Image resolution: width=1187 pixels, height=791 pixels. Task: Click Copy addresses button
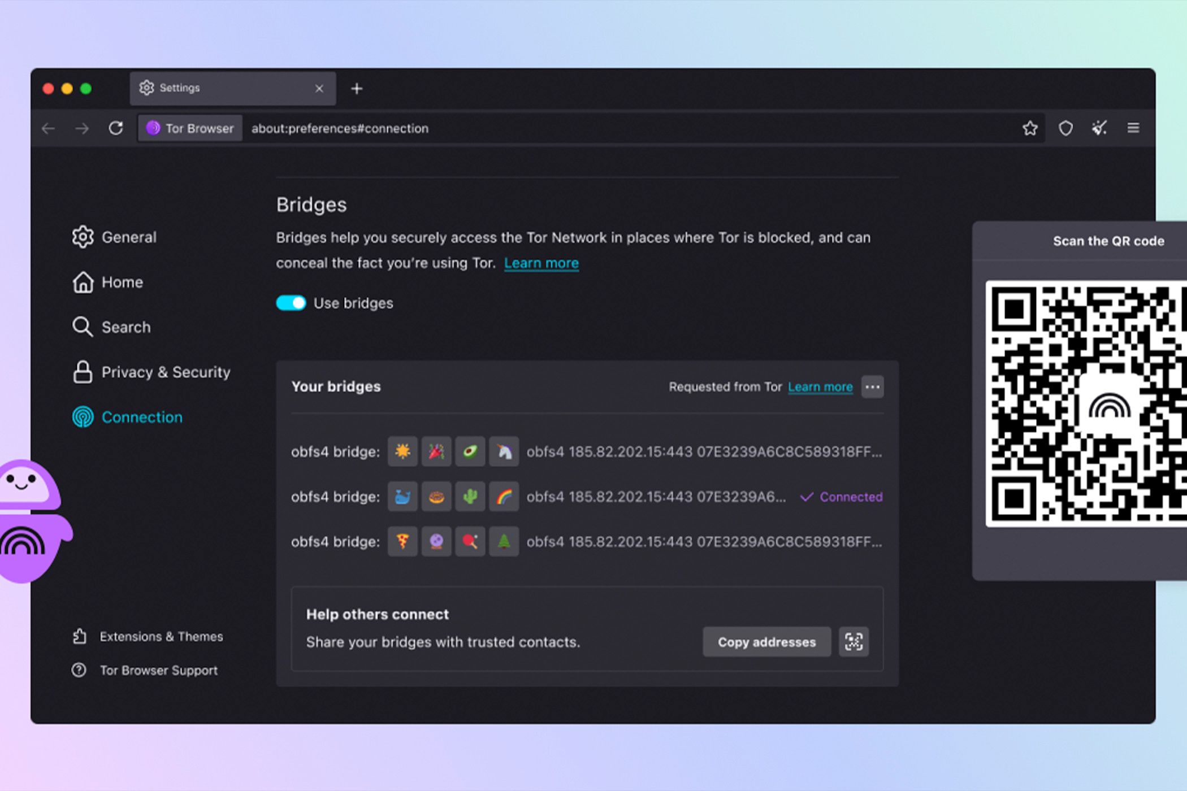(766, 642)
